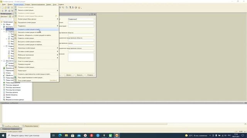Click the Справка button in dialog

(90, 75)
